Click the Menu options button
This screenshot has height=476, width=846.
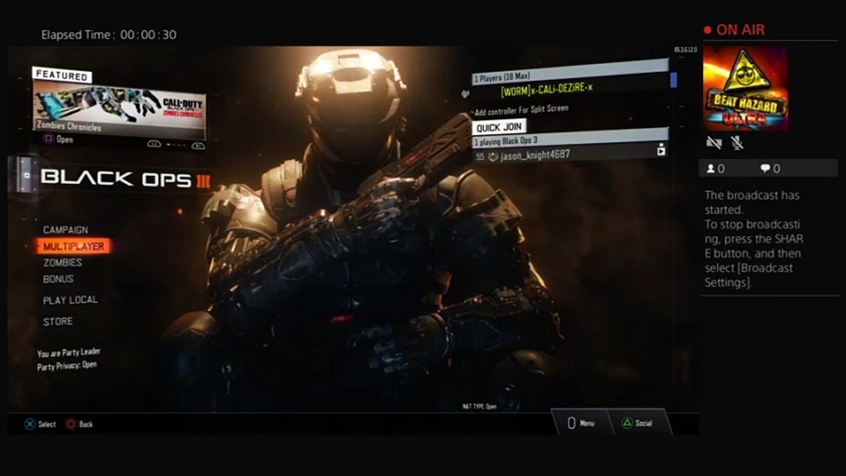pyautogui.click(x=581, y=423)
